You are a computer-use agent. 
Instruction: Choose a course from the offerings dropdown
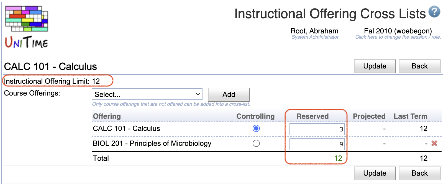click(x=147, y=94)
